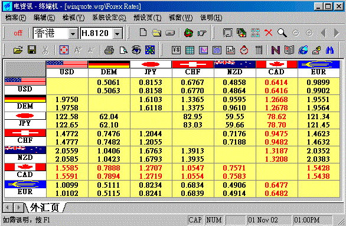
Task: Open the H.8120 page code dropdown
Action: coord(117,34)
